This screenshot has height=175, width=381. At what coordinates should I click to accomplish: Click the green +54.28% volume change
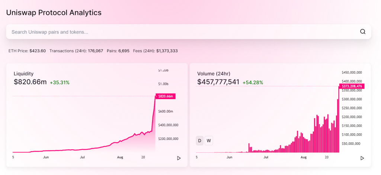(253, 82)
